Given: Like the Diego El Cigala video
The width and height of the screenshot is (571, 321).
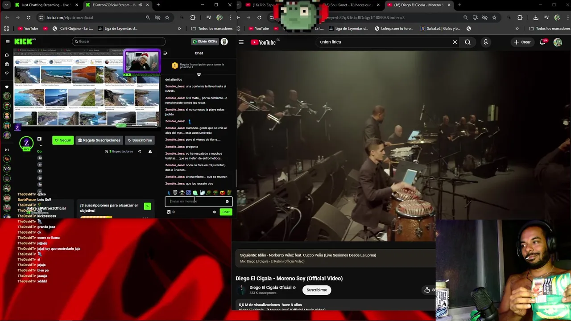Looking at the screenshot, I should tap(427, 290).
